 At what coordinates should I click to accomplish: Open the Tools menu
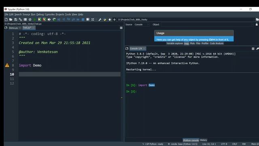click(x=68, y=15)
